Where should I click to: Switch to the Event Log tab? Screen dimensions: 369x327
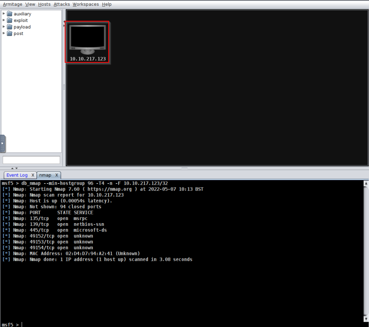(17, 175)
